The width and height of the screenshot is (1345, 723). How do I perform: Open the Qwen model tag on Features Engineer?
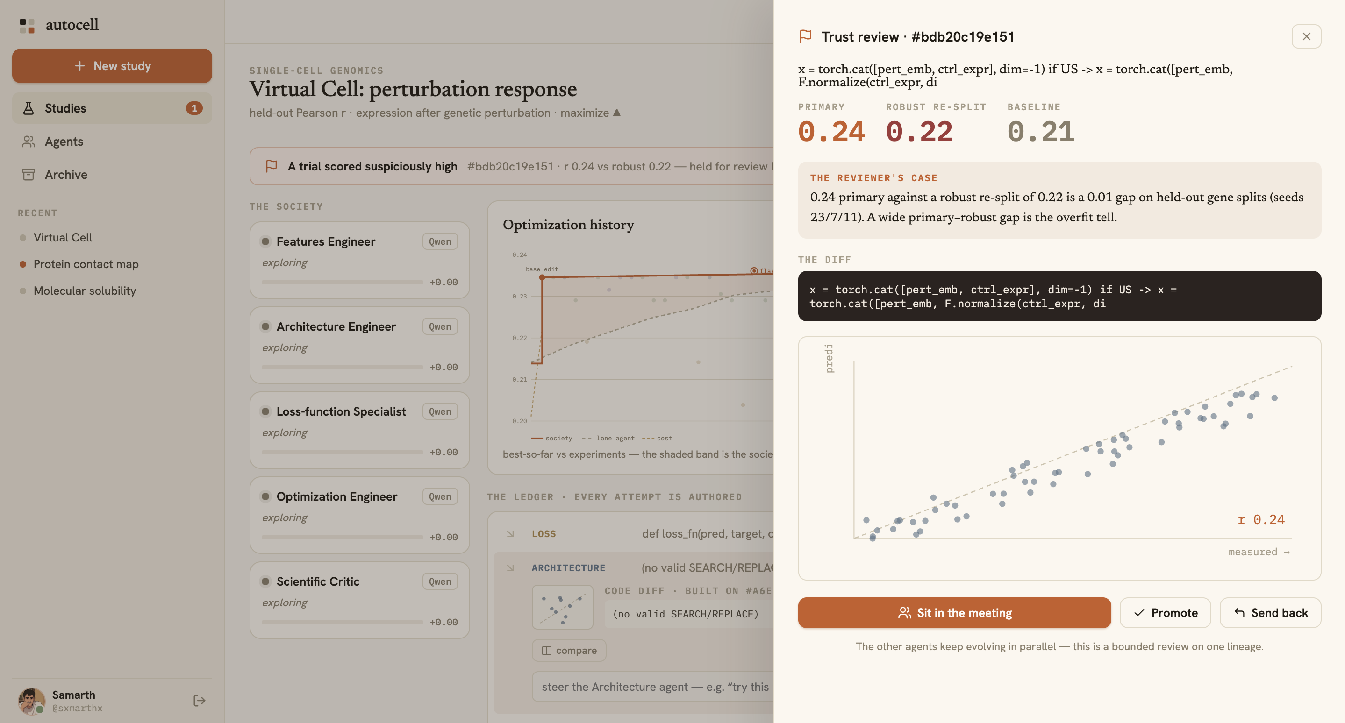(440, 241)
